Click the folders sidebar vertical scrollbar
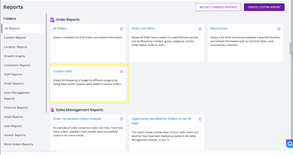 click(46, 63)
